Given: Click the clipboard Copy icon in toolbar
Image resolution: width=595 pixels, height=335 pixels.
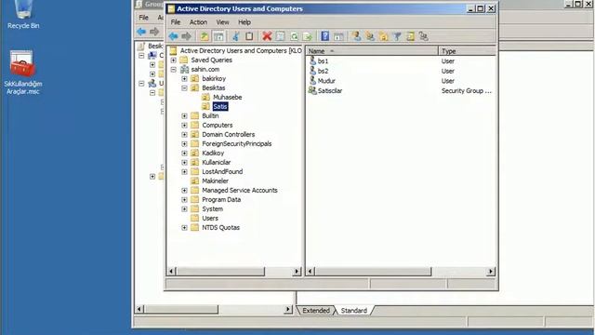Looking at the screenshot, I should coord(249,36).
